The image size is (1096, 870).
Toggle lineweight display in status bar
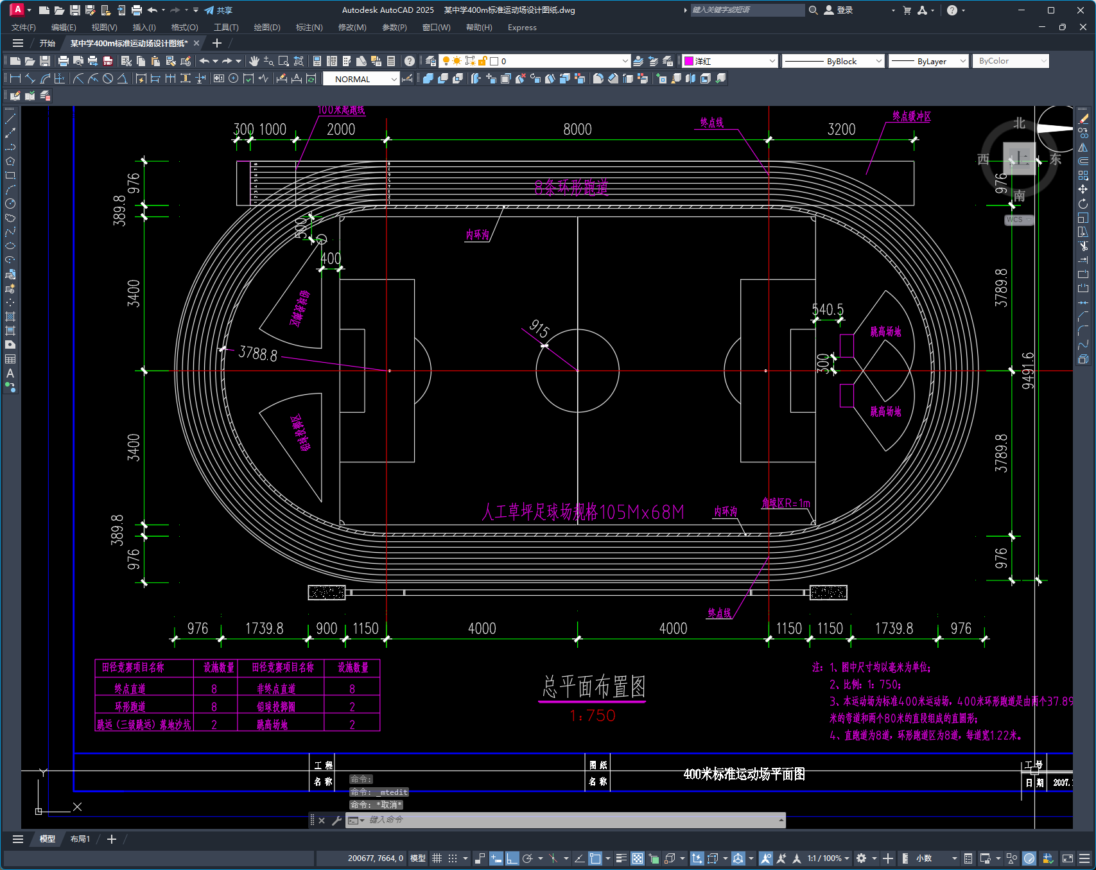tap(621, 858)
